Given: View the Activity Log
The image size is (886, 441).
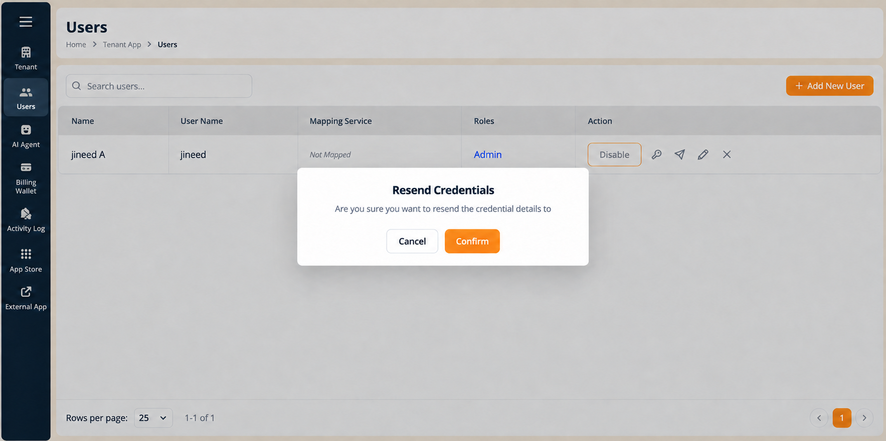Looking at the screenshot, I should click(26, 220).
